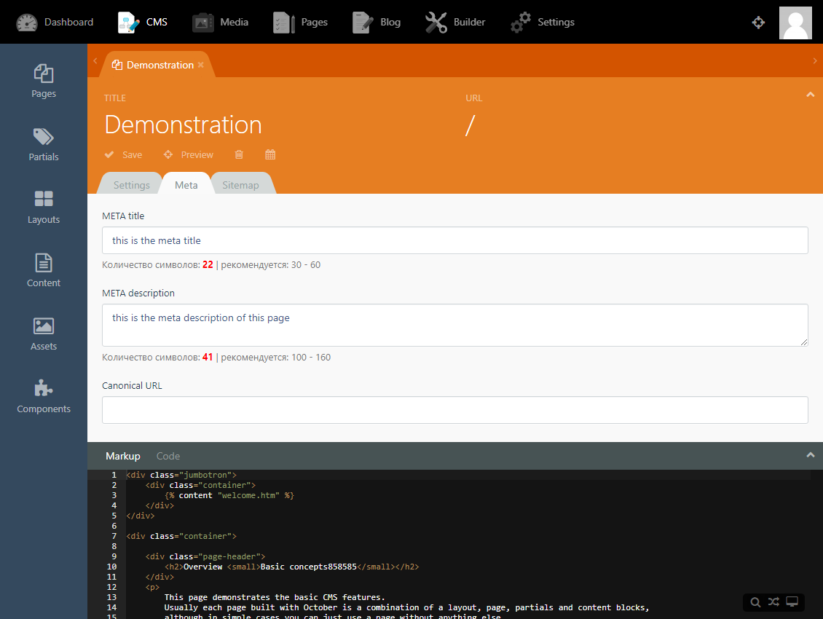Click the Dashboard label in top menu
Screen dimensions: 823x619
(x=68, y=22)
